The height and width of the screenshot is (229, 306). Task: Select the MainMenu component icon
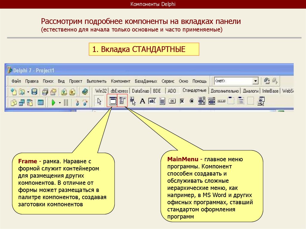tap(122, 101)
